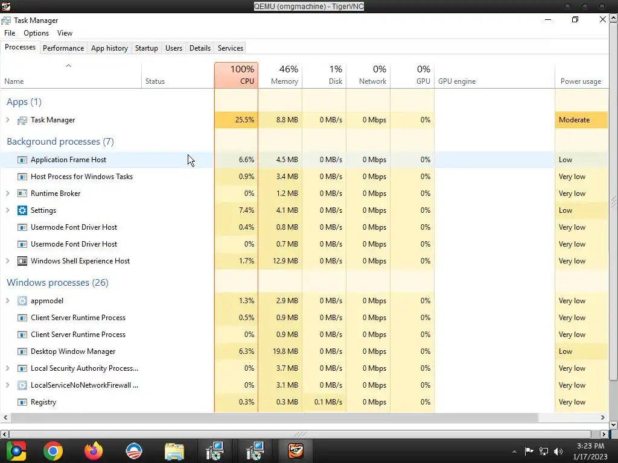Switch to the Performance tab
Viewport: 618px width, 463px height.
63,48
